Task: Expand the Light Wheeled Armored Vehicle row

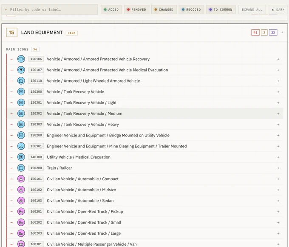Action: (278, 81)
